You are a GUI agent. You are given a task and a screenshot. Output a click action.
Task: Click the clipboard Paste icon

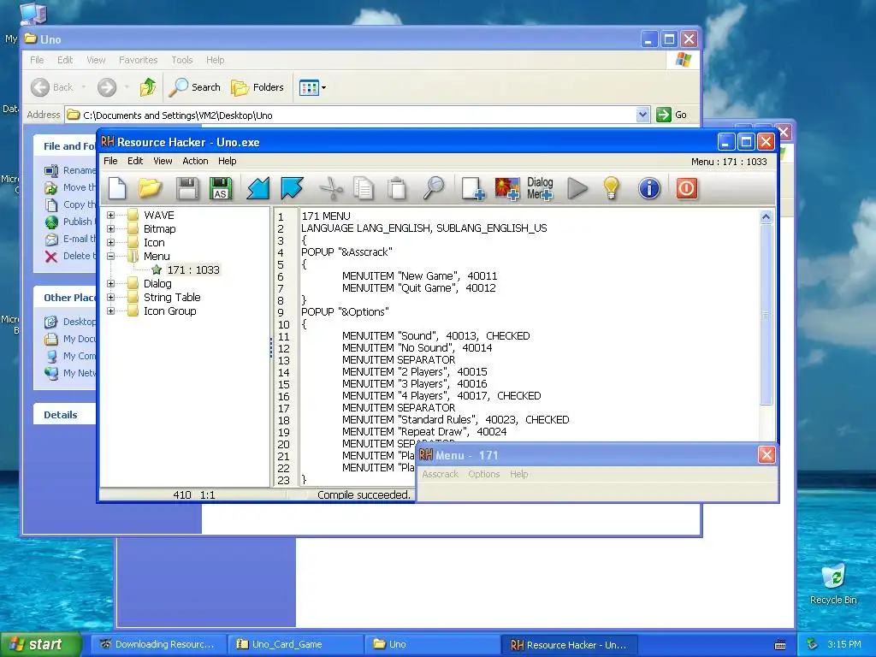click(x=397, y=188)
